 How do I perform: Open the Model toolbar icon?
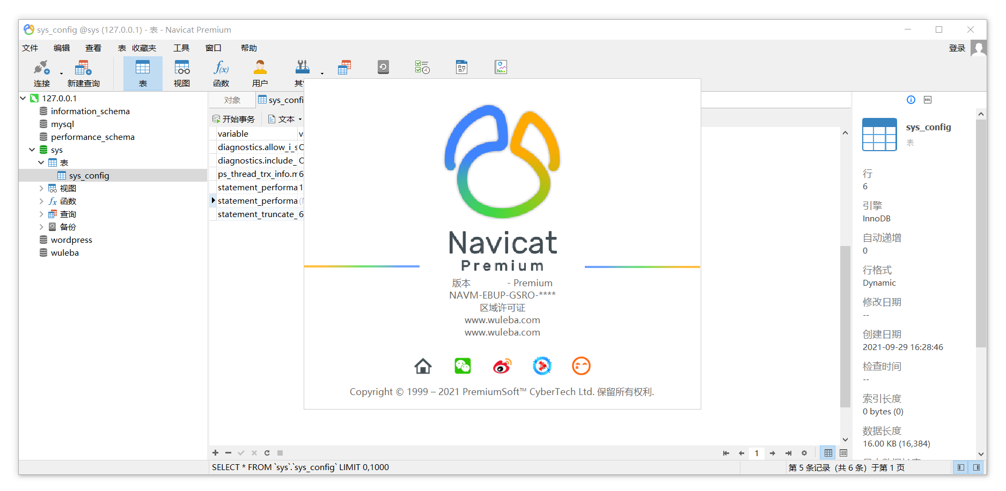point(461,68)
